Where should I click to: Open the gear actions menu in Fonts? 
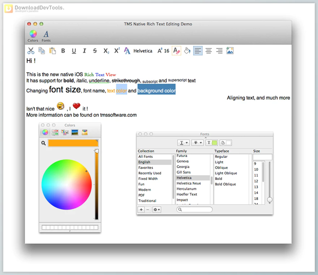click(156, 210)
